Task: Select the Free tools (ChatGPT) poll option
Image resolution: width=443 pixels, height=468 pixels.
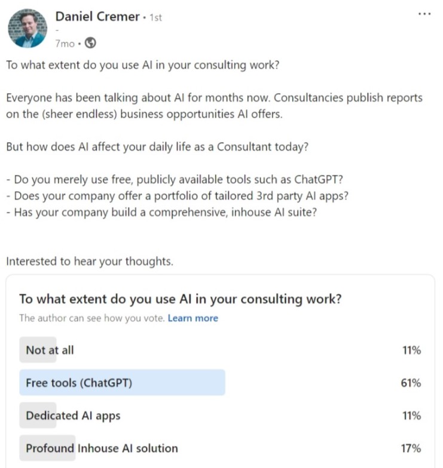Action: [220, 383]
